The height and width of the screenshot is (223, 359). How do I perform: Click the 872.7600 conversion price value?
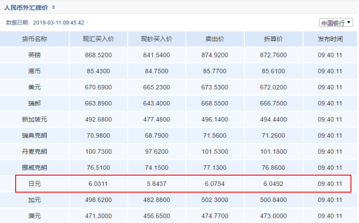point(273,55)
